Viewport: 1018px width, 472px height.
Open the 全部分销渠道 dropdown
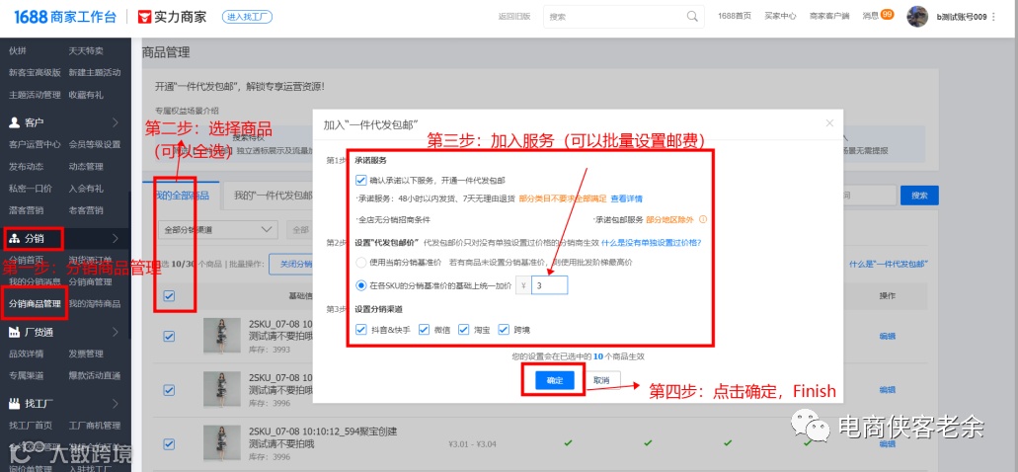click(218, 230)
